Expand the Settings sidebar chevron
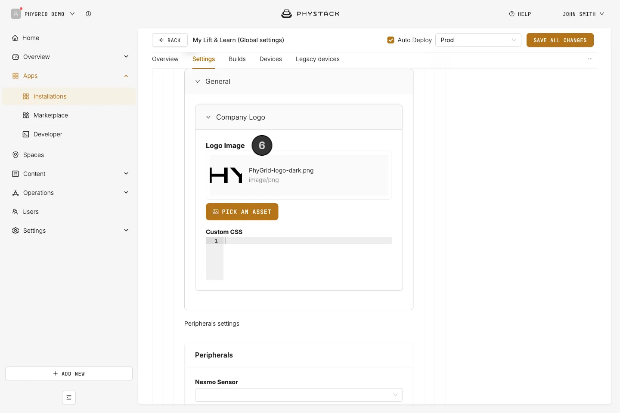 (x=126, y=230)
